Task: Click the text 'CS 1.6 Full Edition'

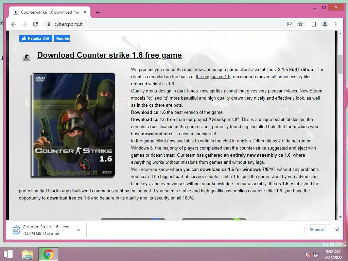Action: click(x=294, y=69)
